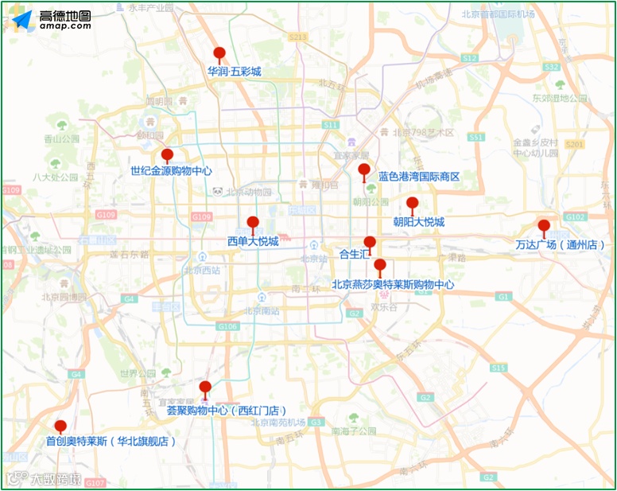
Task: Click the S15 highway shield
Action: [499, 368]
